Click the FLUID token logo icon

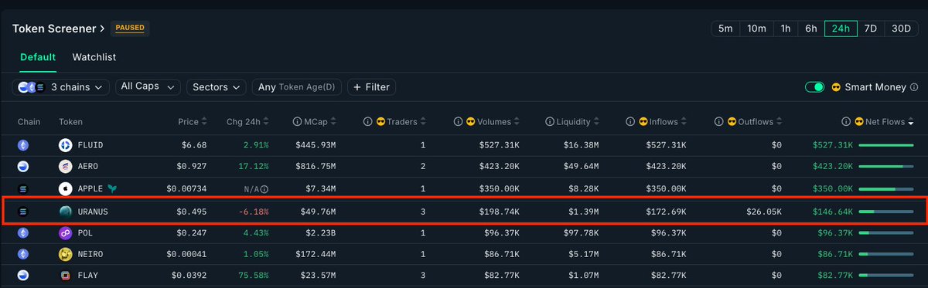click(x=66, y=145)
